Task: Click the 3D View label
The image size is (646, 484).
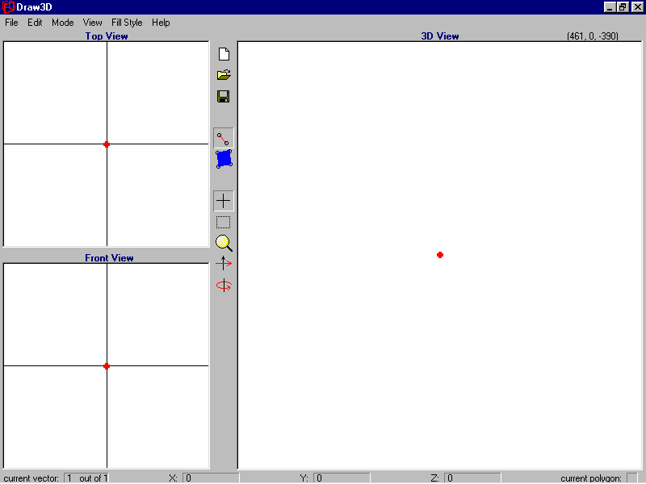Action: click(x=440, y=36)
